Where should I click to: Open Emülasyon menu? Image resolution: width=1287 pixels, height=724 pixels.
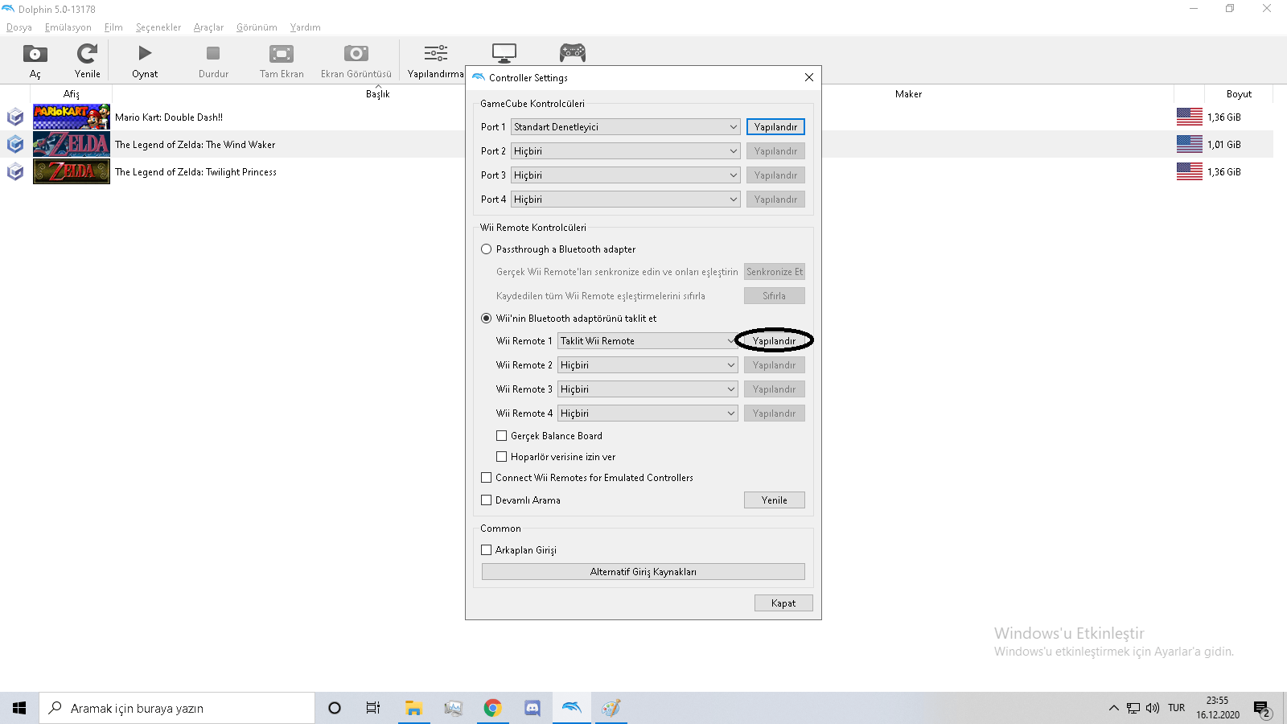click(68, 27)
